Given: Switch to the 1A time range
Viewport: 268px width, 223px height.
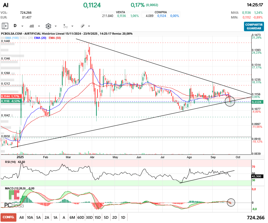Looking at the screenshot, I should coord(55,217).
